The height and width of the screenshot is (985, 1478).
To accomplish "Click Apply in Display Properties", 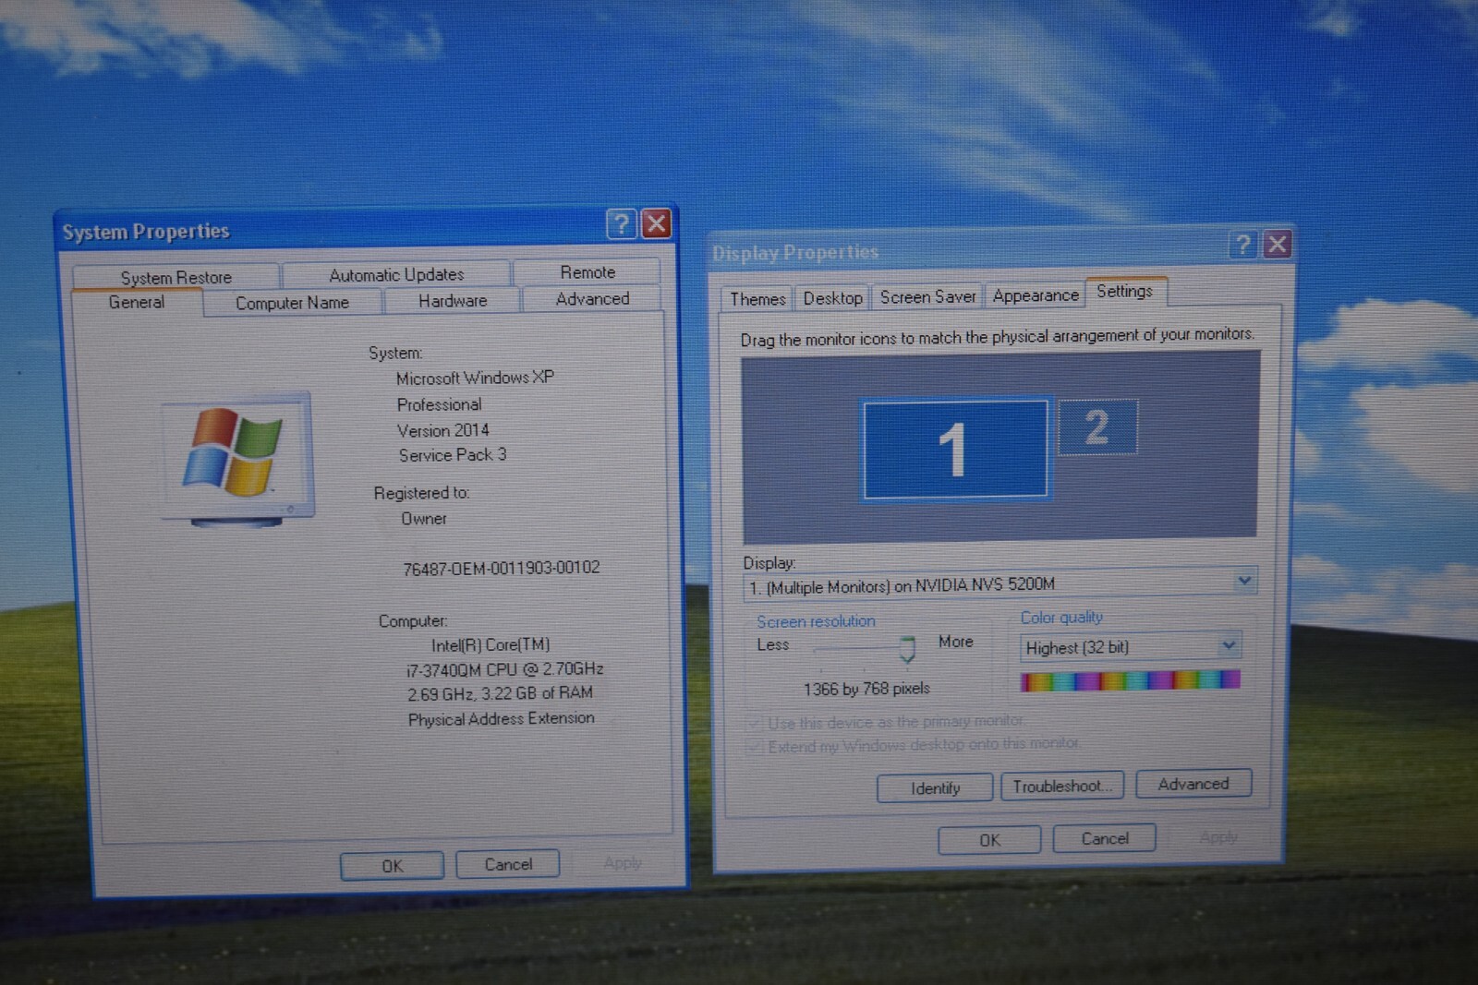I will (x=1218, y=836).
